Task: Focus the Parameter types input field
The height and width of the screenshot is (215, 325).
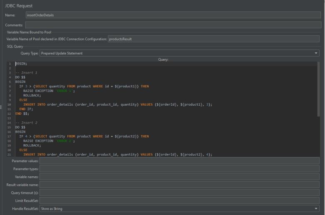Action: coord(179,169)
